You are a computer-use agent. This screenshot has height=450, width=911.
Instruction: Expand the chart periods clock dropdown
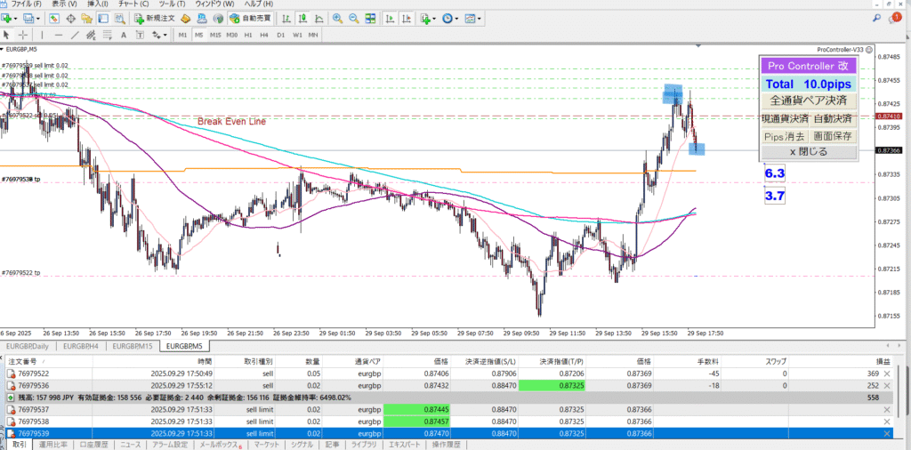point(450,18)
